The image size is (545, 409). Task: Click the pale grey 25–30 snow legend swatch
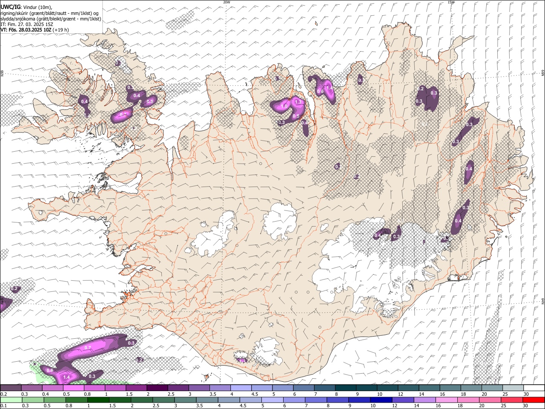click(x=513, y=388)
